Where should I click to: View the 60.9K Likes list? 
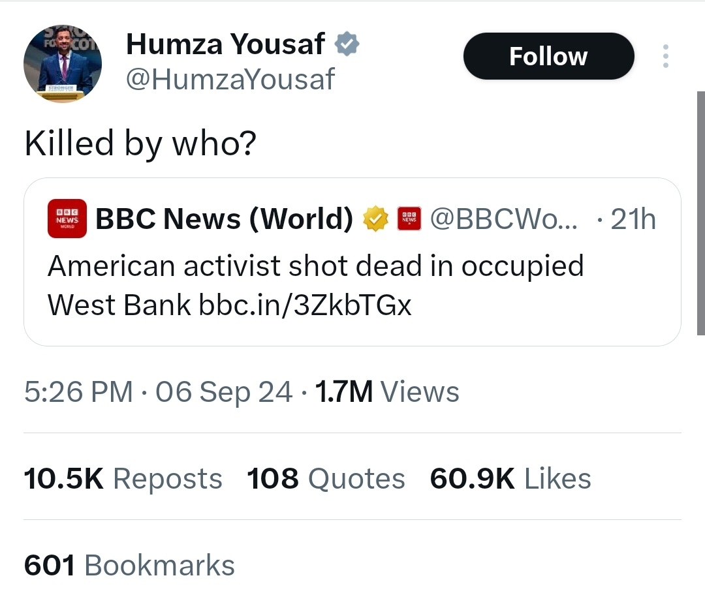(x=510, y=479)
